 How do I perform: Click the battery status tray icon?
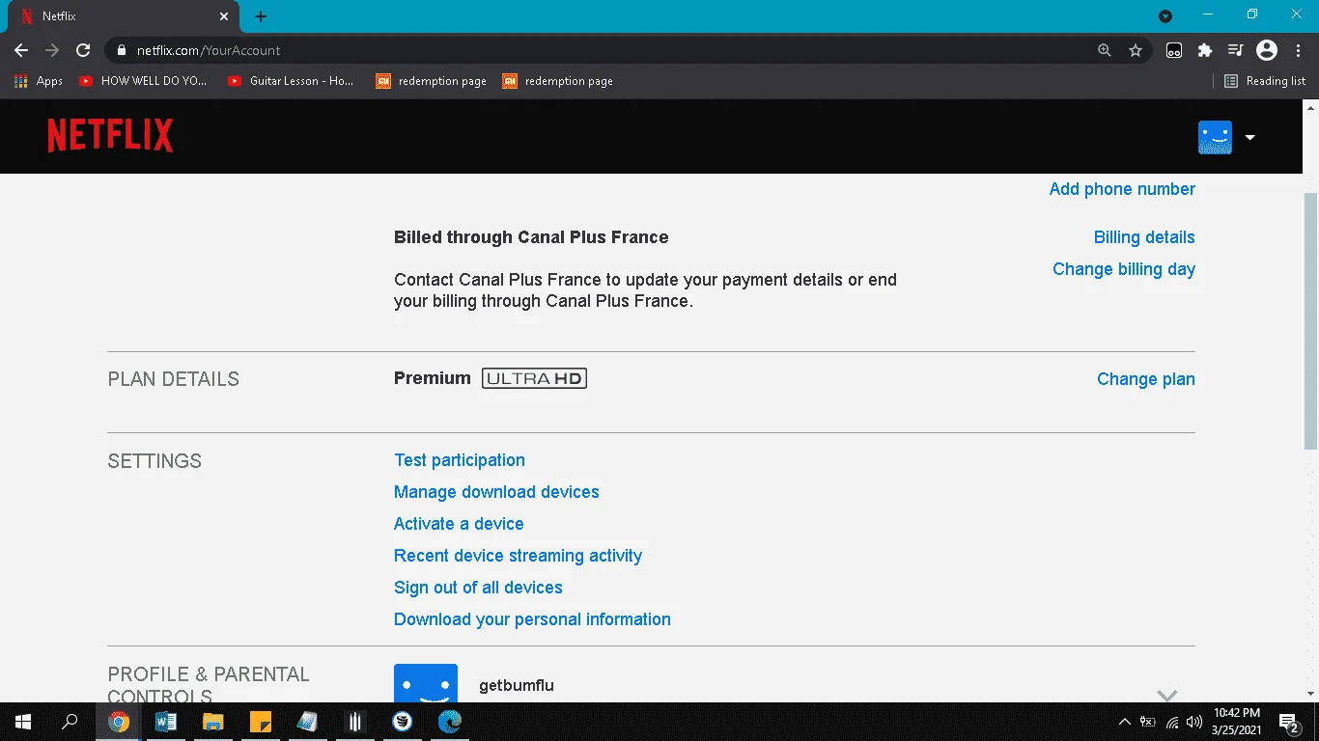tap(1148, 722)
